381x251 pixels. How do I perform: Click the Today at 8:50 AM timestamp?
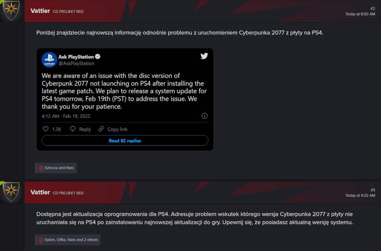point(360,14)
